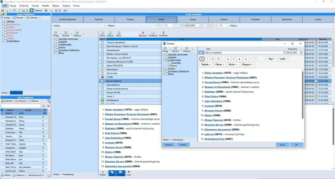Click the Anuluj button in Notatka dialog
Viewport: 335px width, 179px height.
tap(282, 145)
